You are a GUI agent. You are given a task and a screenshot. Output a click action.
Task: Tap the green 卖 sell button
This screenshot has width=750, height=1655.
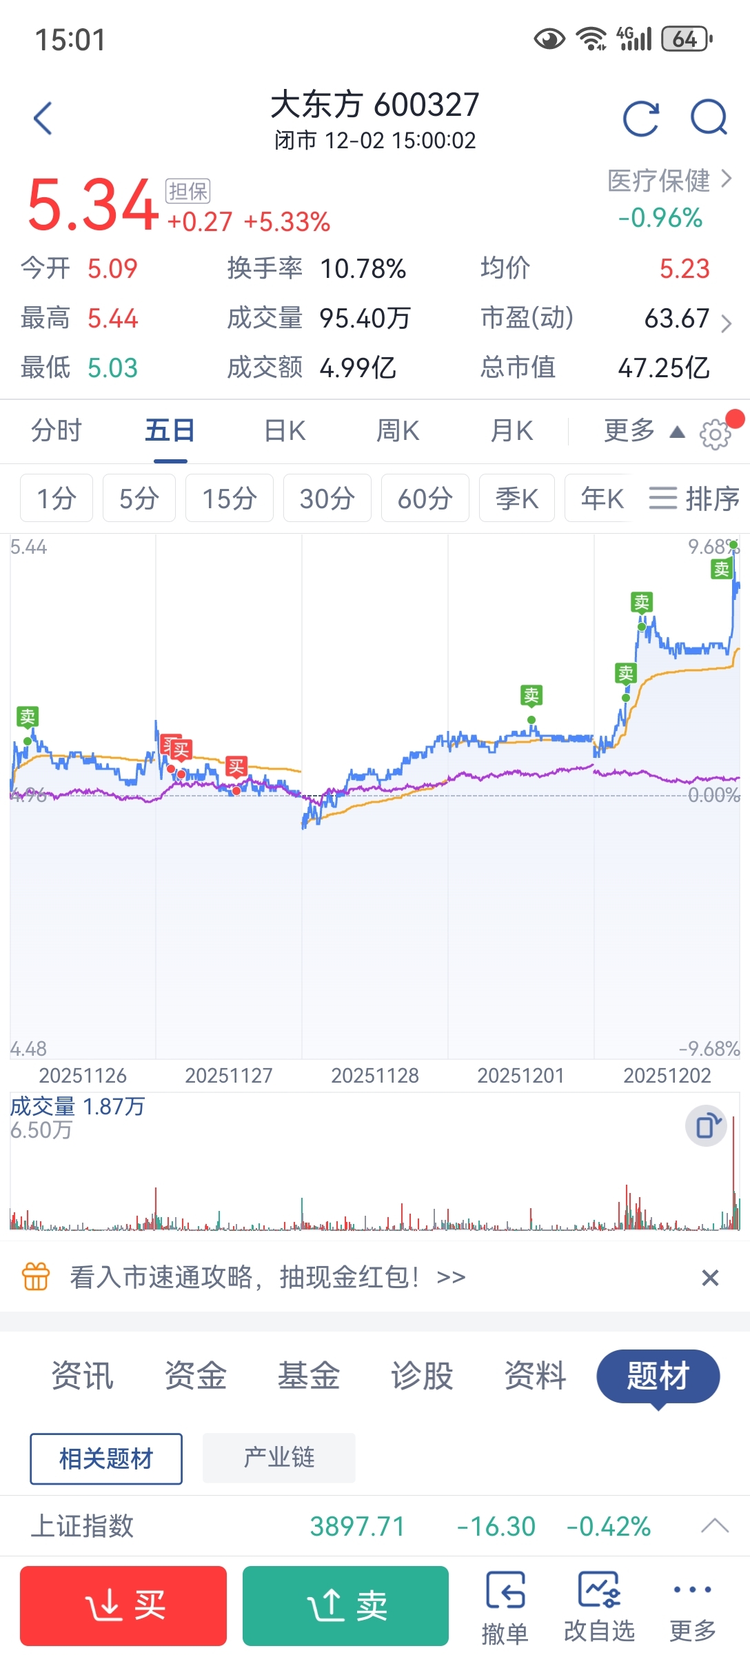pyautogui.click(x=345, y=1606)
